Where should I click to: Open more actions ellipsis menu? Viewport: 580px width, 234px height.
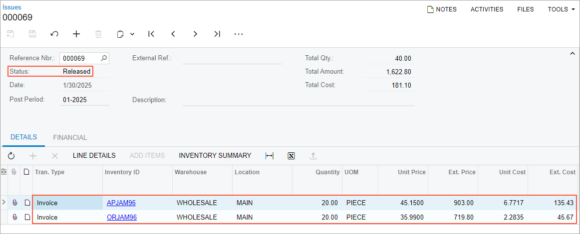[x=239, y=34]
